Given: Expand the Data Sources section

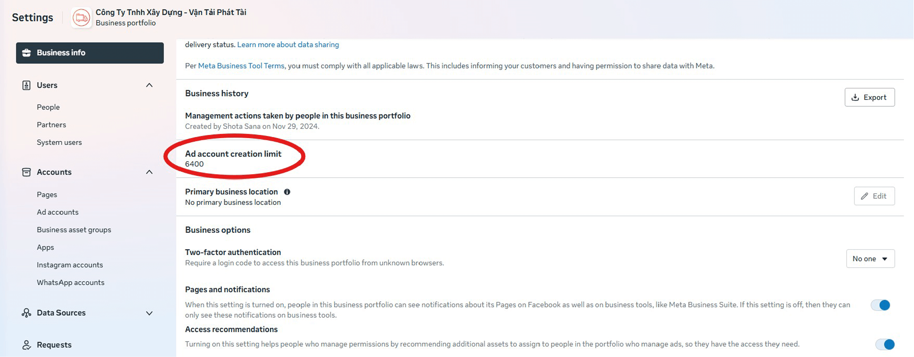Looking at the screenshot, I should coord(149,313).
